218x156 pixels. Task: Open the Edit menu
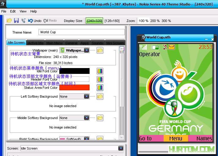click(x=13, y=11)
